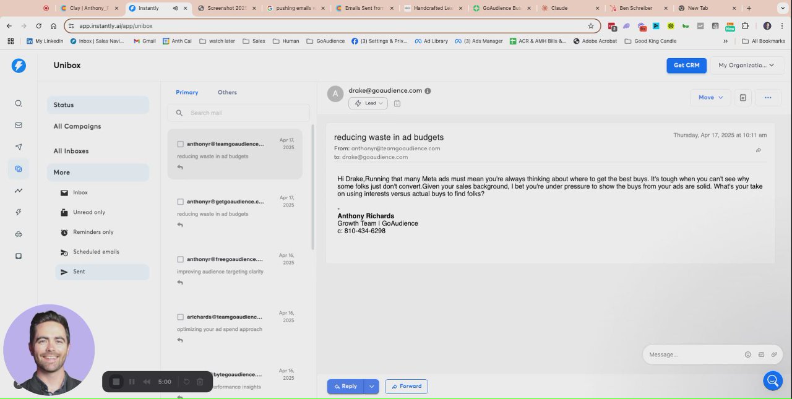Open the analytics line-chart sidebar icon
The width and height of the screenshot is (792, 399).
pyautogui.click(x=19, y=191)
